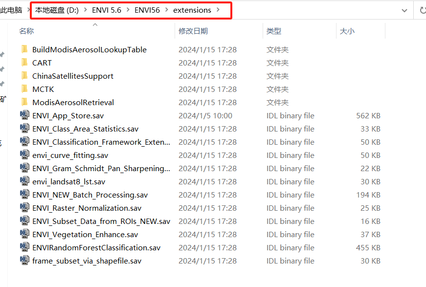426x287 pixels.
Task: Sort files by the 大小 column header
Action: [x=347, y=30]
